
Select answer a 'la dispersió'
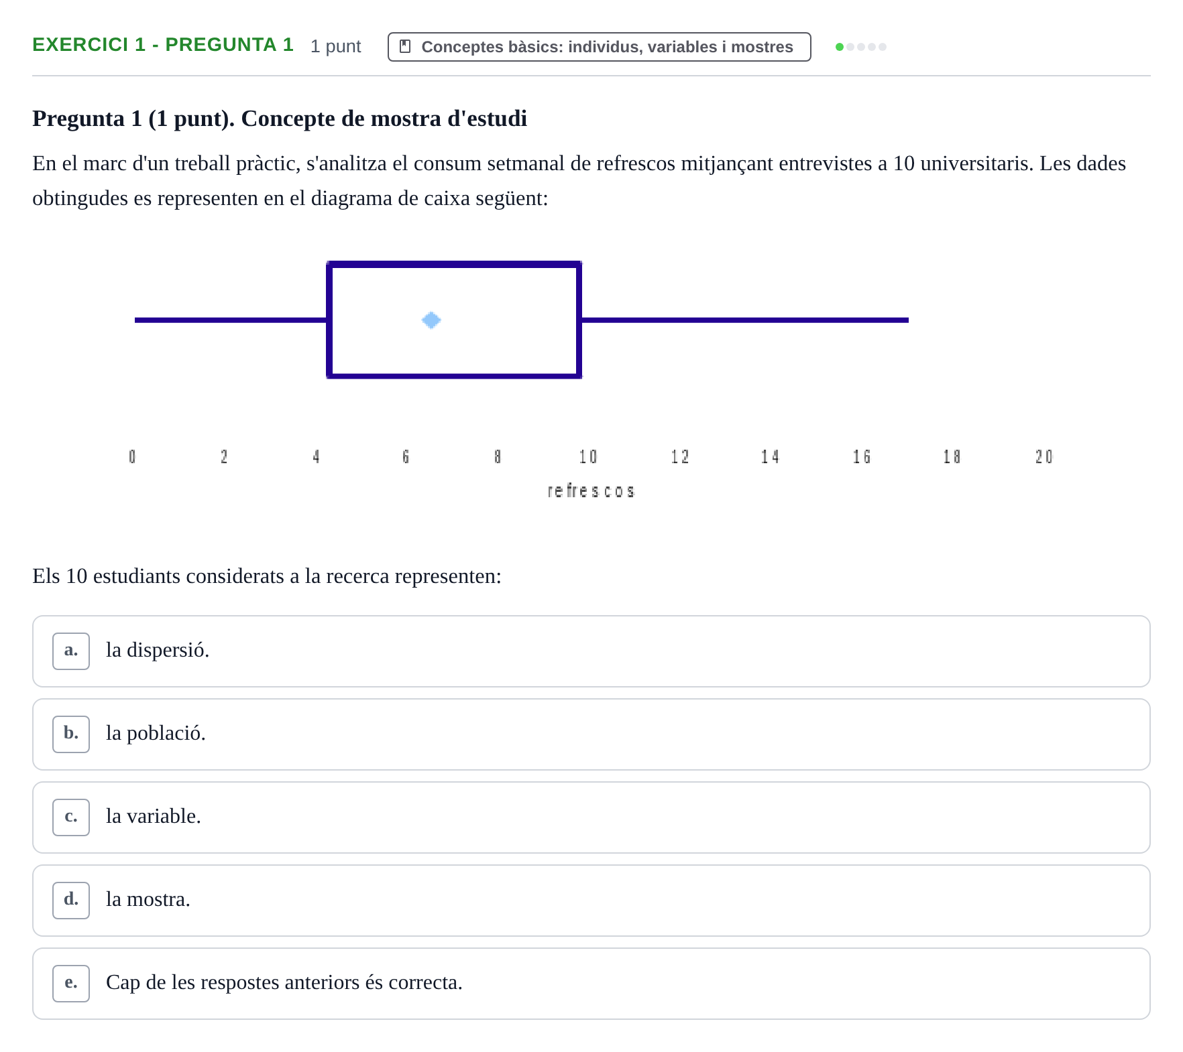pyautogui.click(x=591, y=651)
